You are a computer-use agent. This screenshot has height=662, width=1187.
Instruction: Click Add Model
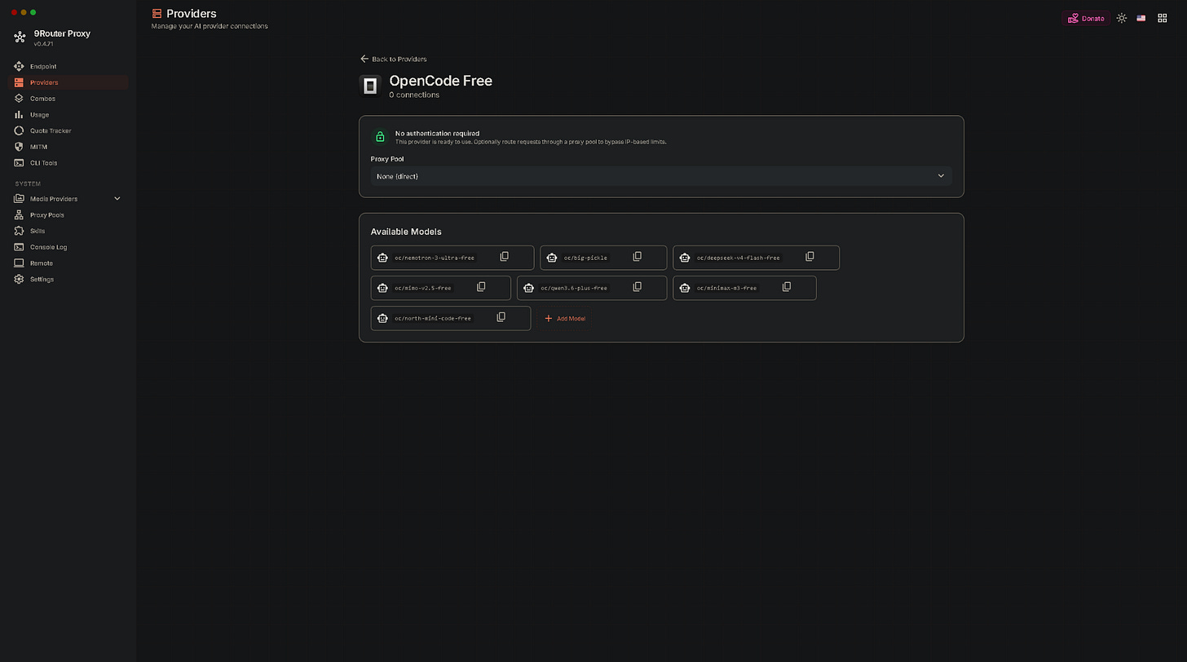tap(565, 319)
